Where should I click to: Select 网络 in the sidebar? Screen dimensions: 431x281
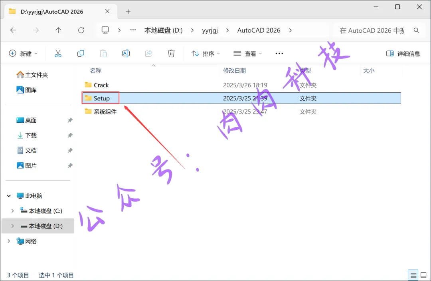(27, 241)
